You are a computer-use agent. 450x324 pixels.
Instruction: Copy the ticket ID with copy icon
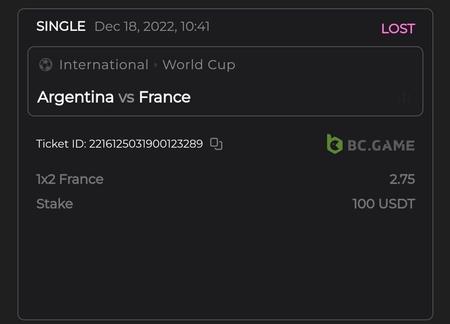pos(216,144)
